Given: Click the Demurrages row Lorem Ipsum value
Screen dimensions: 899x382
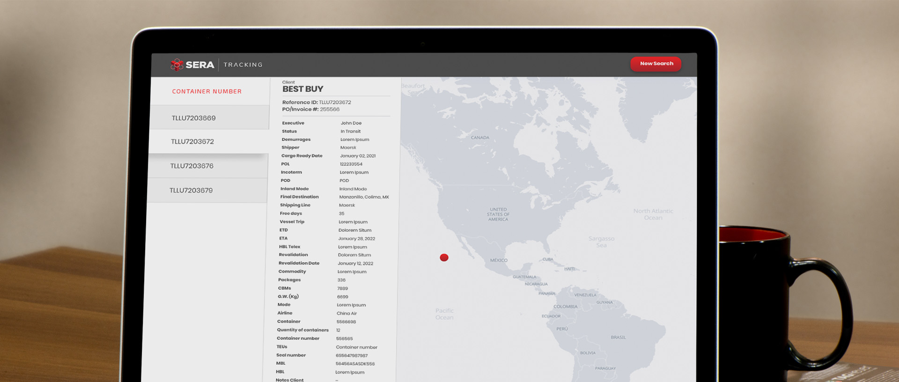Looking at the screenshot, I should 354,140.
